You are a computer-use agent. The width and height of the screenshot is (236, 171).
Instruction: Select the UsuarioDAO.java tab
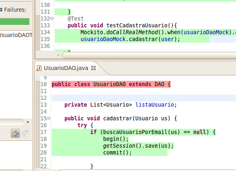click(x=66, y=68)
